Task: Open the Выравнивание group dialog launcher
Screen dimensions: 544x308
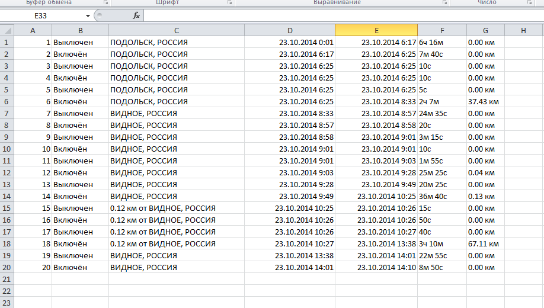Action: pyautogui.click(x=445, y=2)
